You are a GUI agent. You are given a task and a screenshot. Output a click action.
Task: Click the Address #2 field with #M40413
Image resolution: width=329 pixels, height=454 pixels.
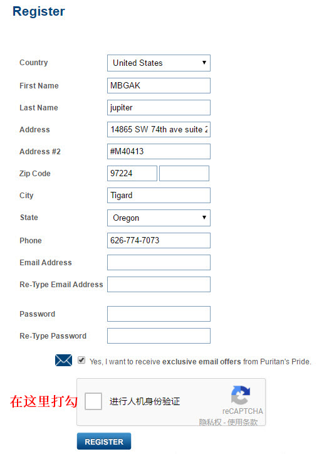(x=159, y=151)
